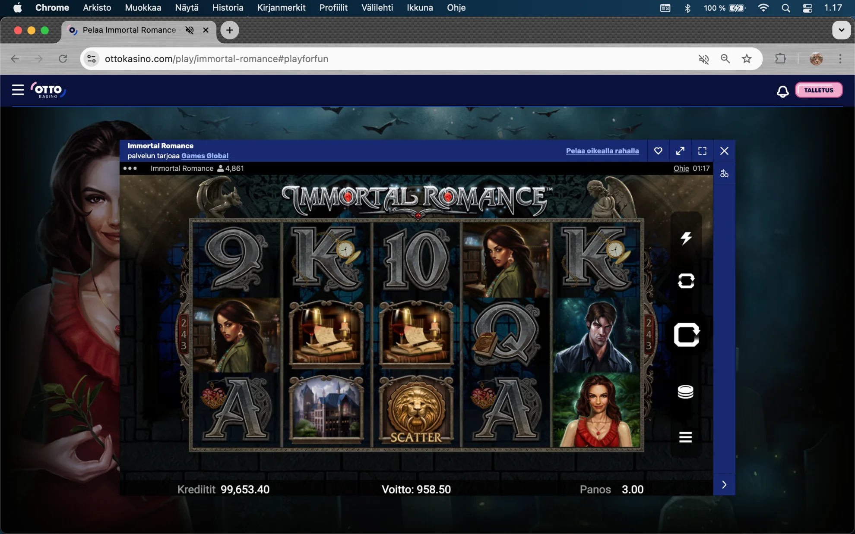855x534 pixels.
Task: Click the Voitto: 958.50 win display
Action: pos(416,489)
